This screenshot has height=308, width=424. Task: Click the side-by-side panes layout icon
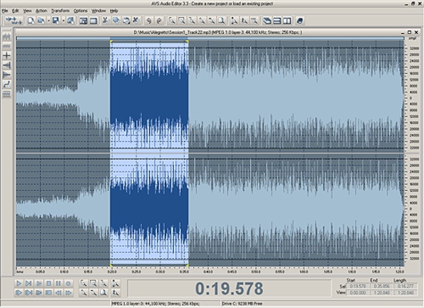coord(287,21)
